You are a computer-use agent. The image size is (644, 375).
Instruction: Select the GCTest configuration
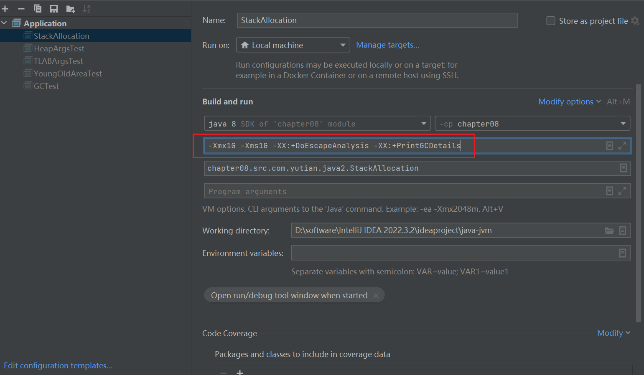tap(46, 86)
